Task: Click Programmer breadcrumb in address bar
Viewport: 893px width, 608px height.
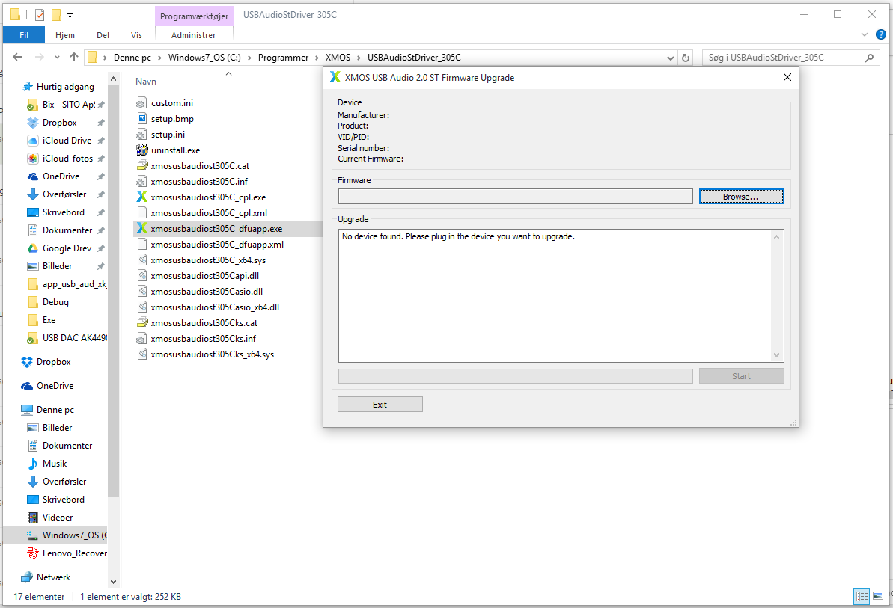Action: coord(283,58)
